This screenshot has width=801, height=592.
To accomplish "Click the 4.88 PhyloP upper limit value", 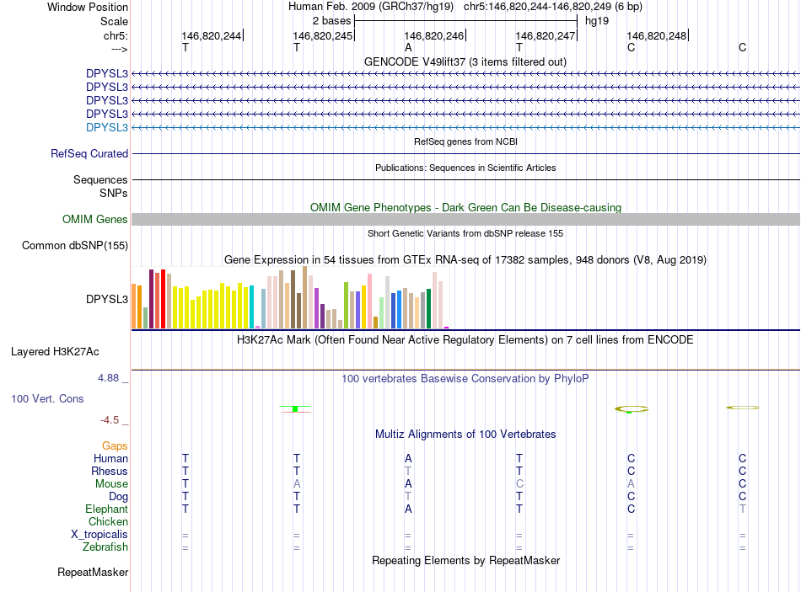I will pyautogui.click(x=108, y=378).
